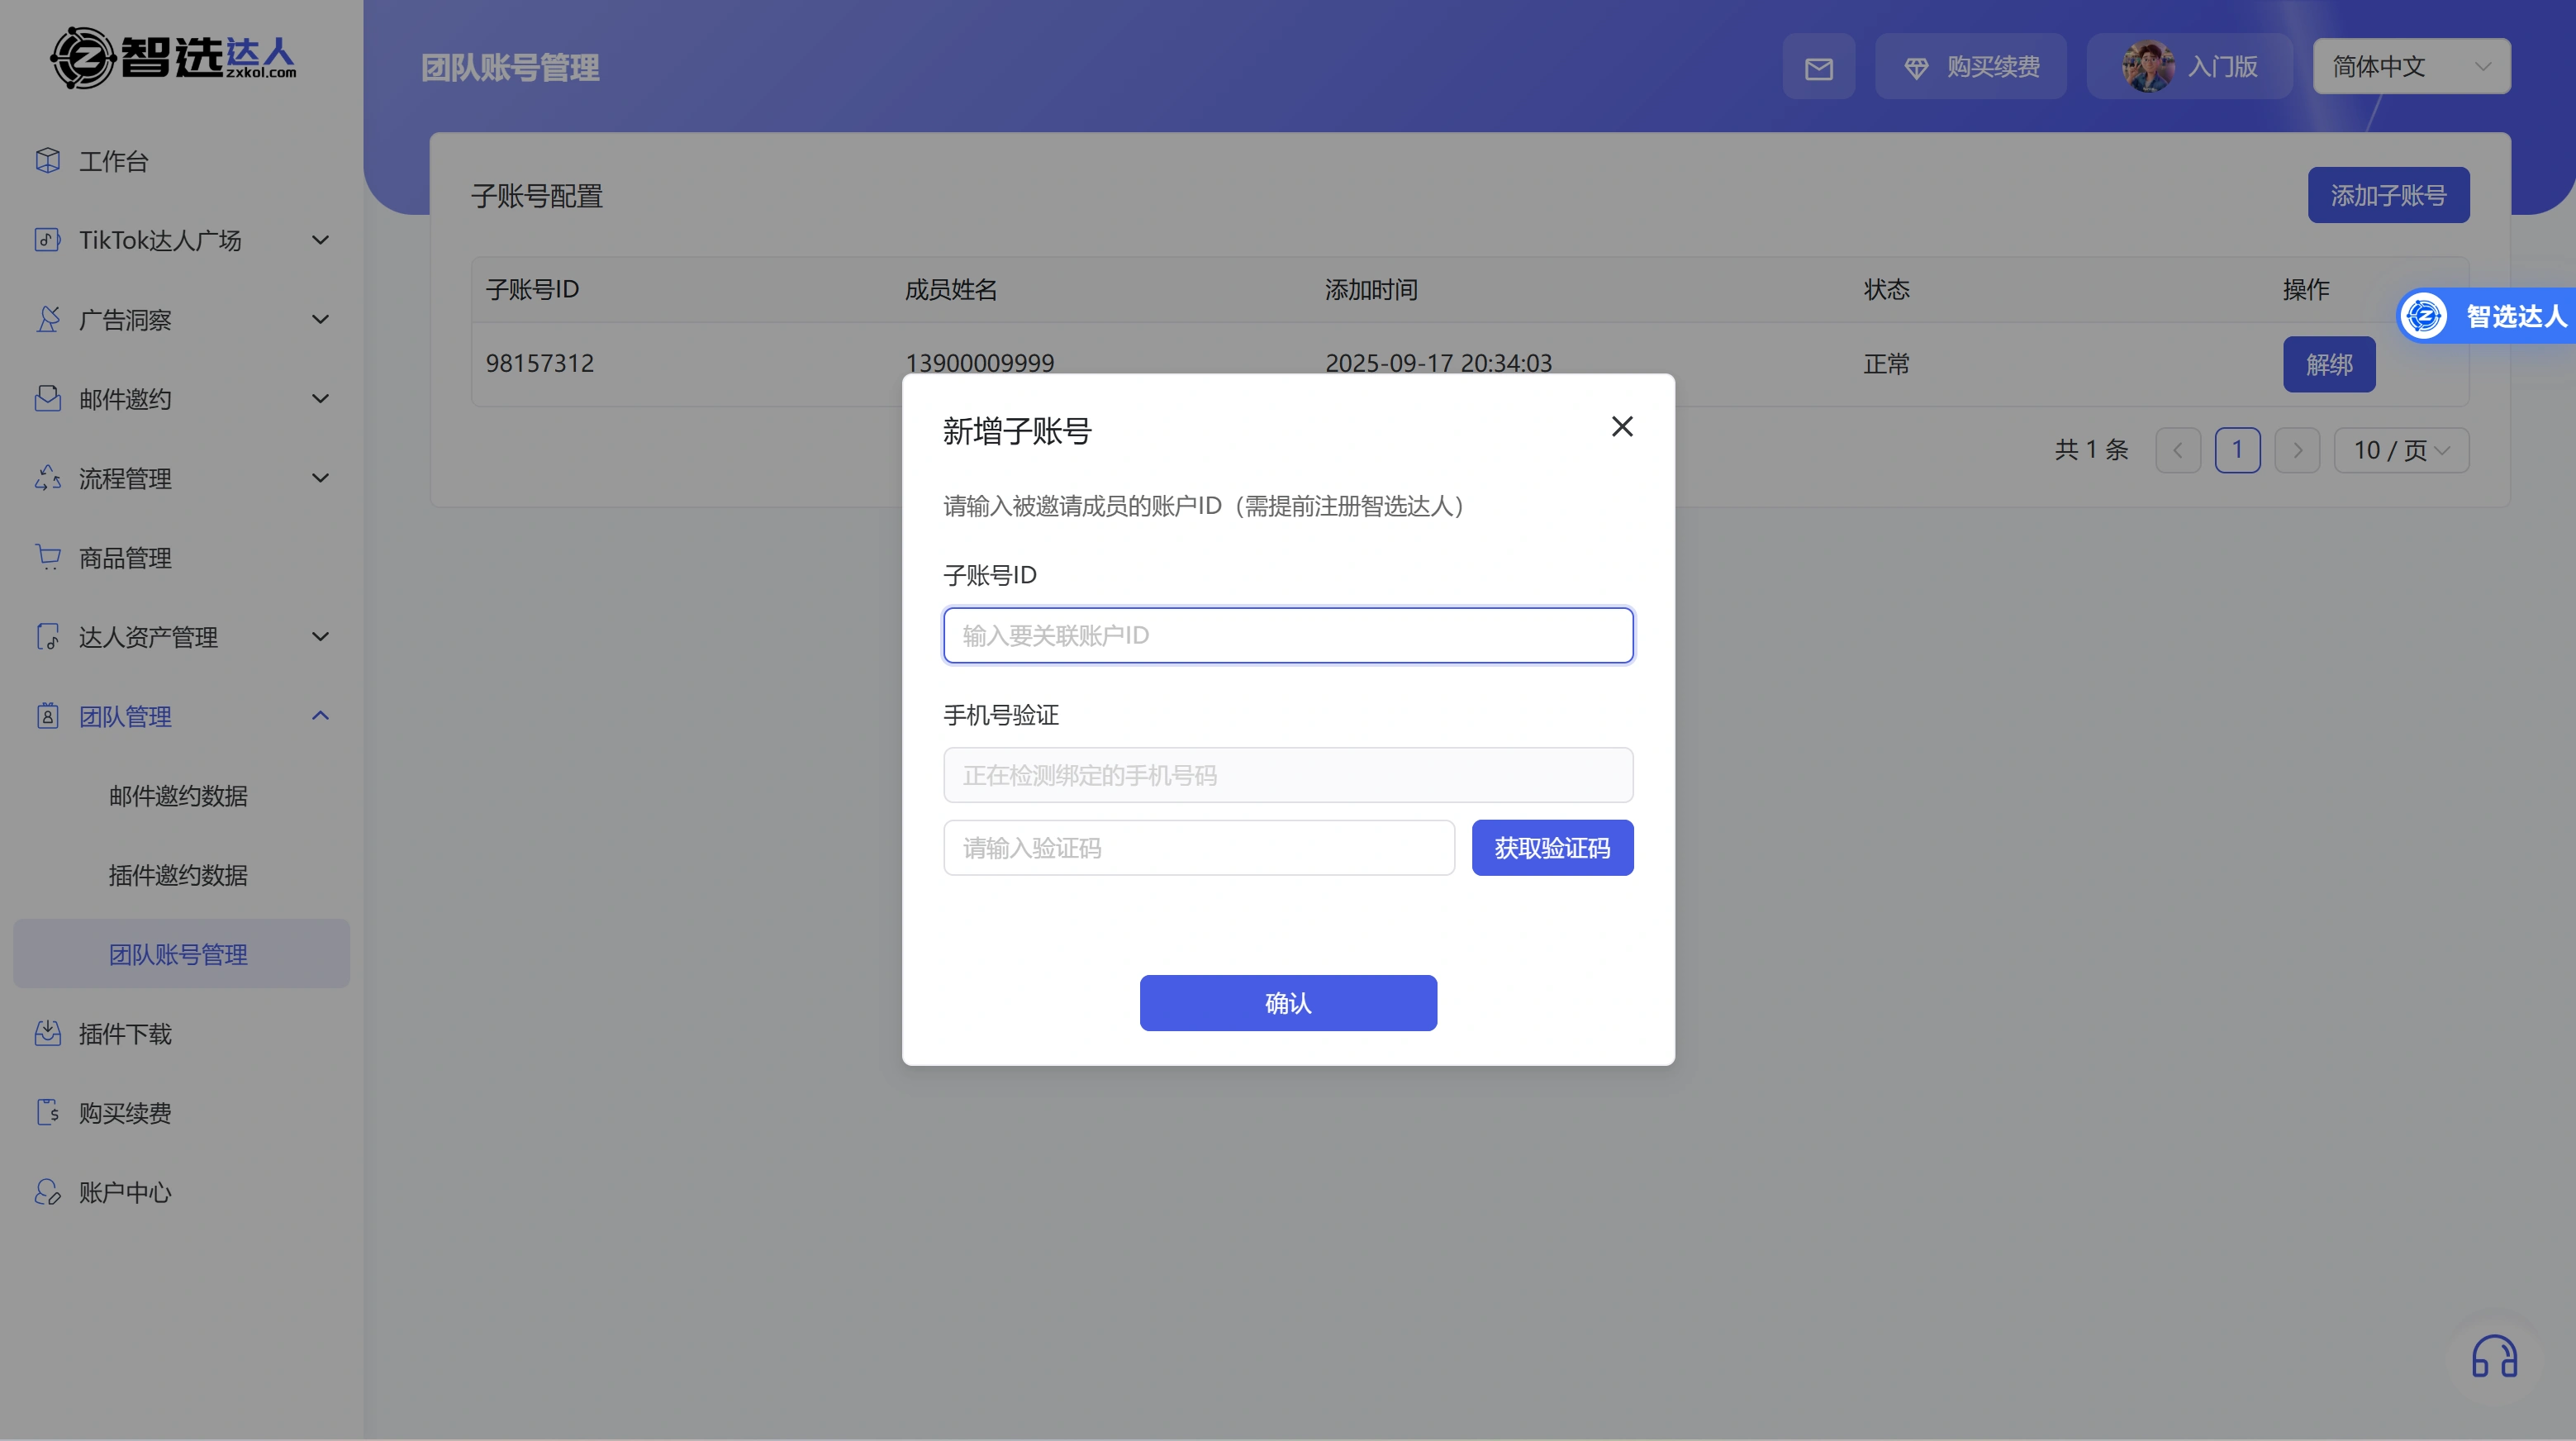
Task: Select 插件邀约数据 submenu item
Action: pos(178,875)
